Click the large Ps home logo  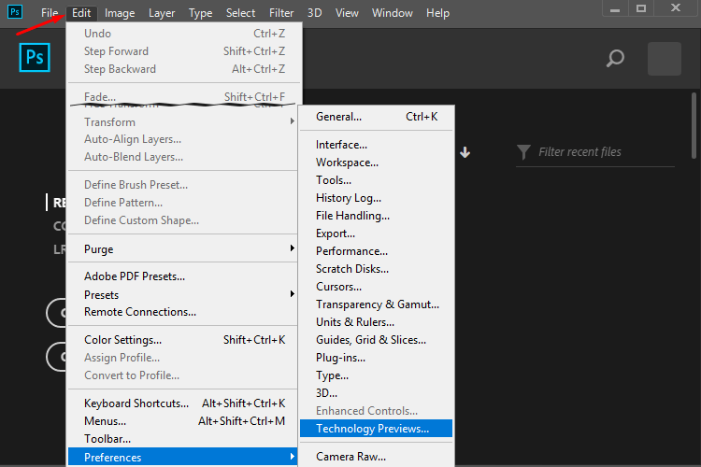pos(35,58)
